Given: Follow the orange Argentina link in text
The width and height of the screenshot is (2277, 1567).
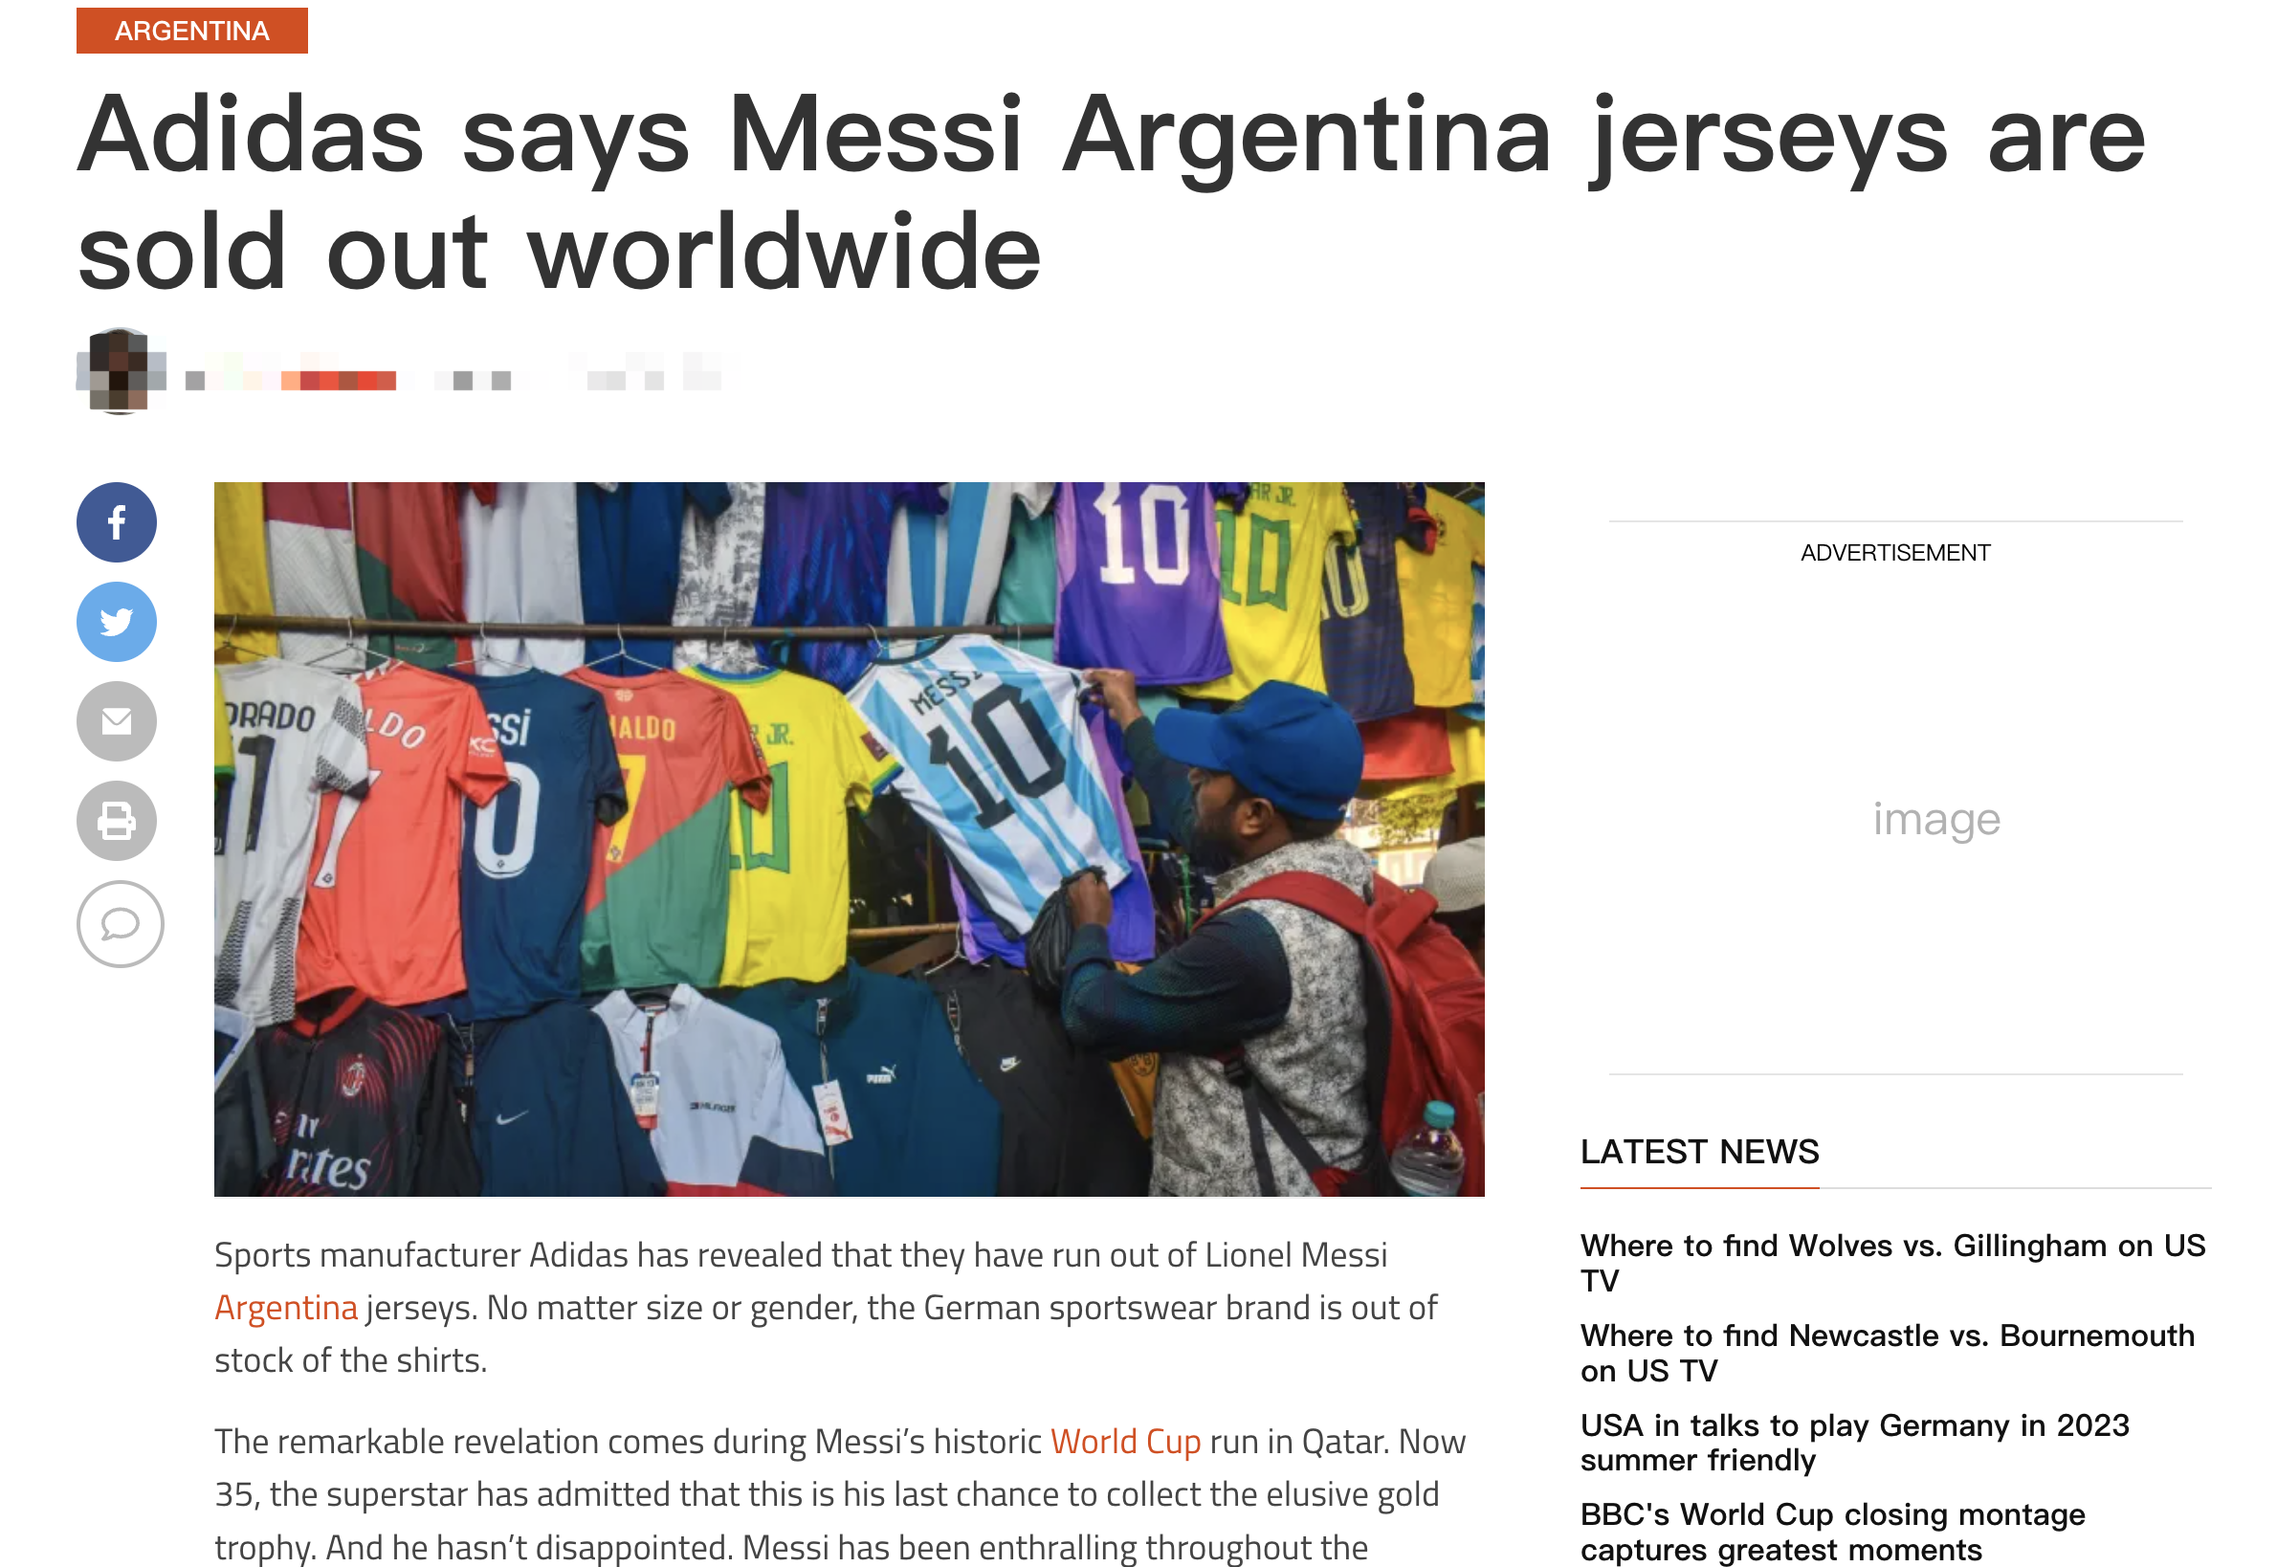Looking at the screenshot, I should (287, 1310).
